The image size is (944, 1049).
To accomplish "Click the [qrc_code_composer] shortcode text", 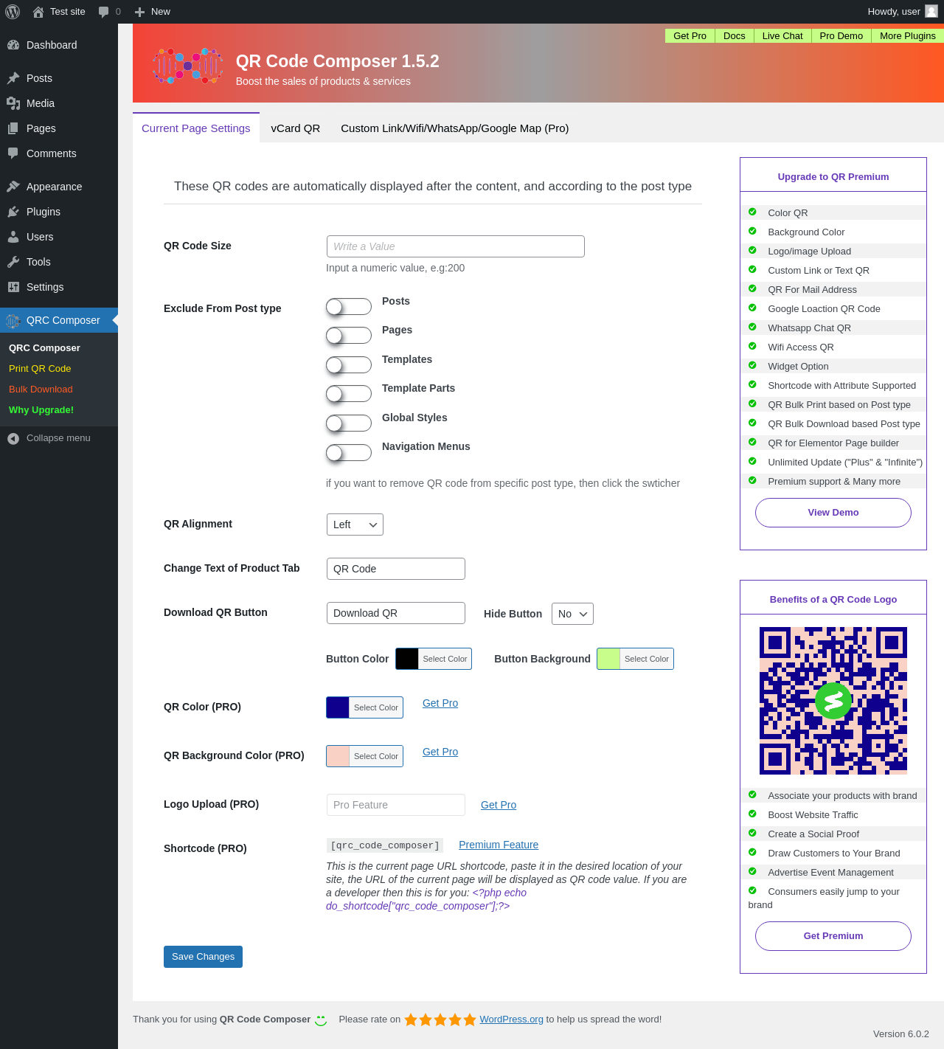I will click(385, 845).
